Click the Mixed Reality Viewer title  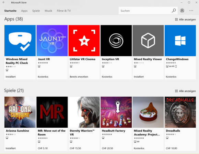pos(148,59)
